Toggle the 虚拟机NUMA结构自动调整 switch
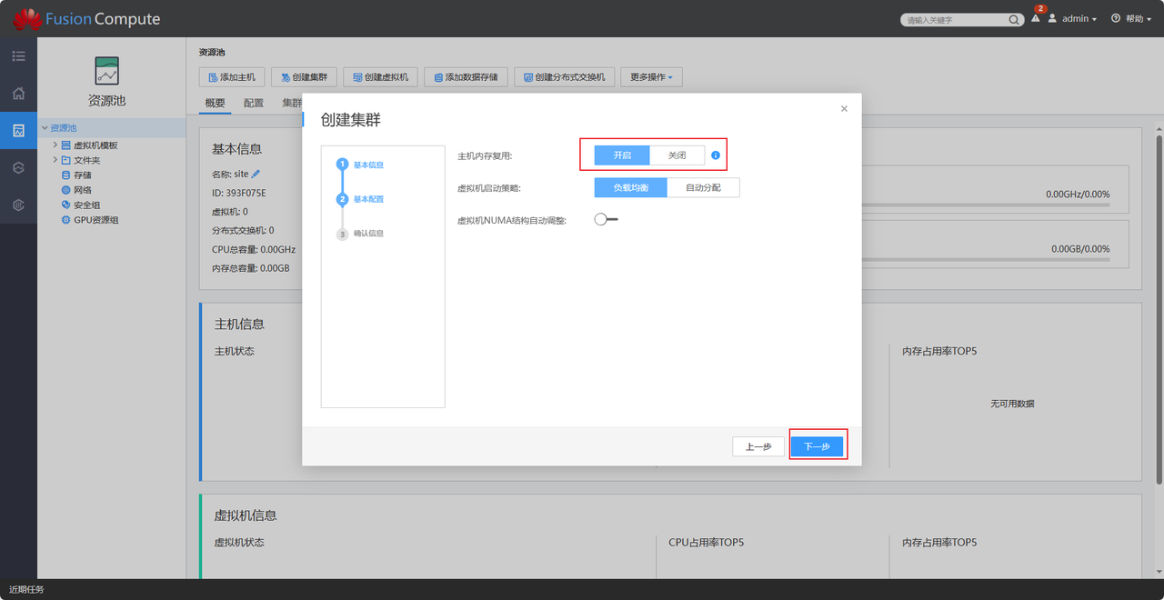 tap(606, 219)
